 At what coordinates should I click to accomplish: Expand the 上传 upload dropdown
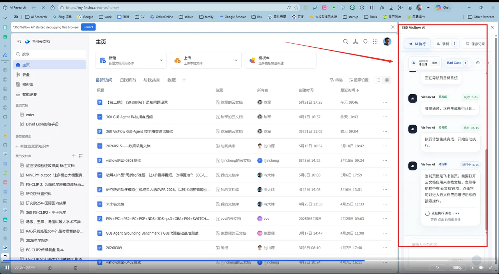[236, 60]
